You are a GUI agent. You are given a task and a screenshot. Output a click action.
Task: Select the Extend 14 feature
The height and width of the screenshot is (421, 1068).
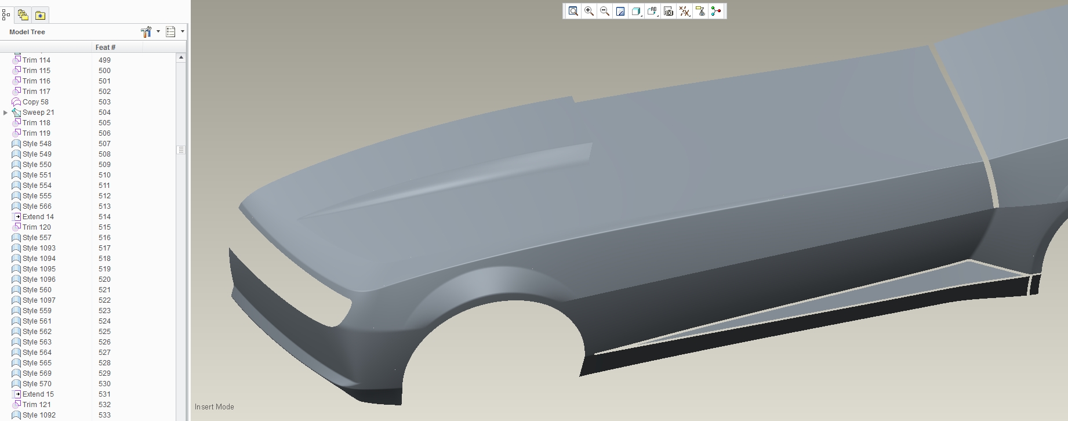coord(33,217)
